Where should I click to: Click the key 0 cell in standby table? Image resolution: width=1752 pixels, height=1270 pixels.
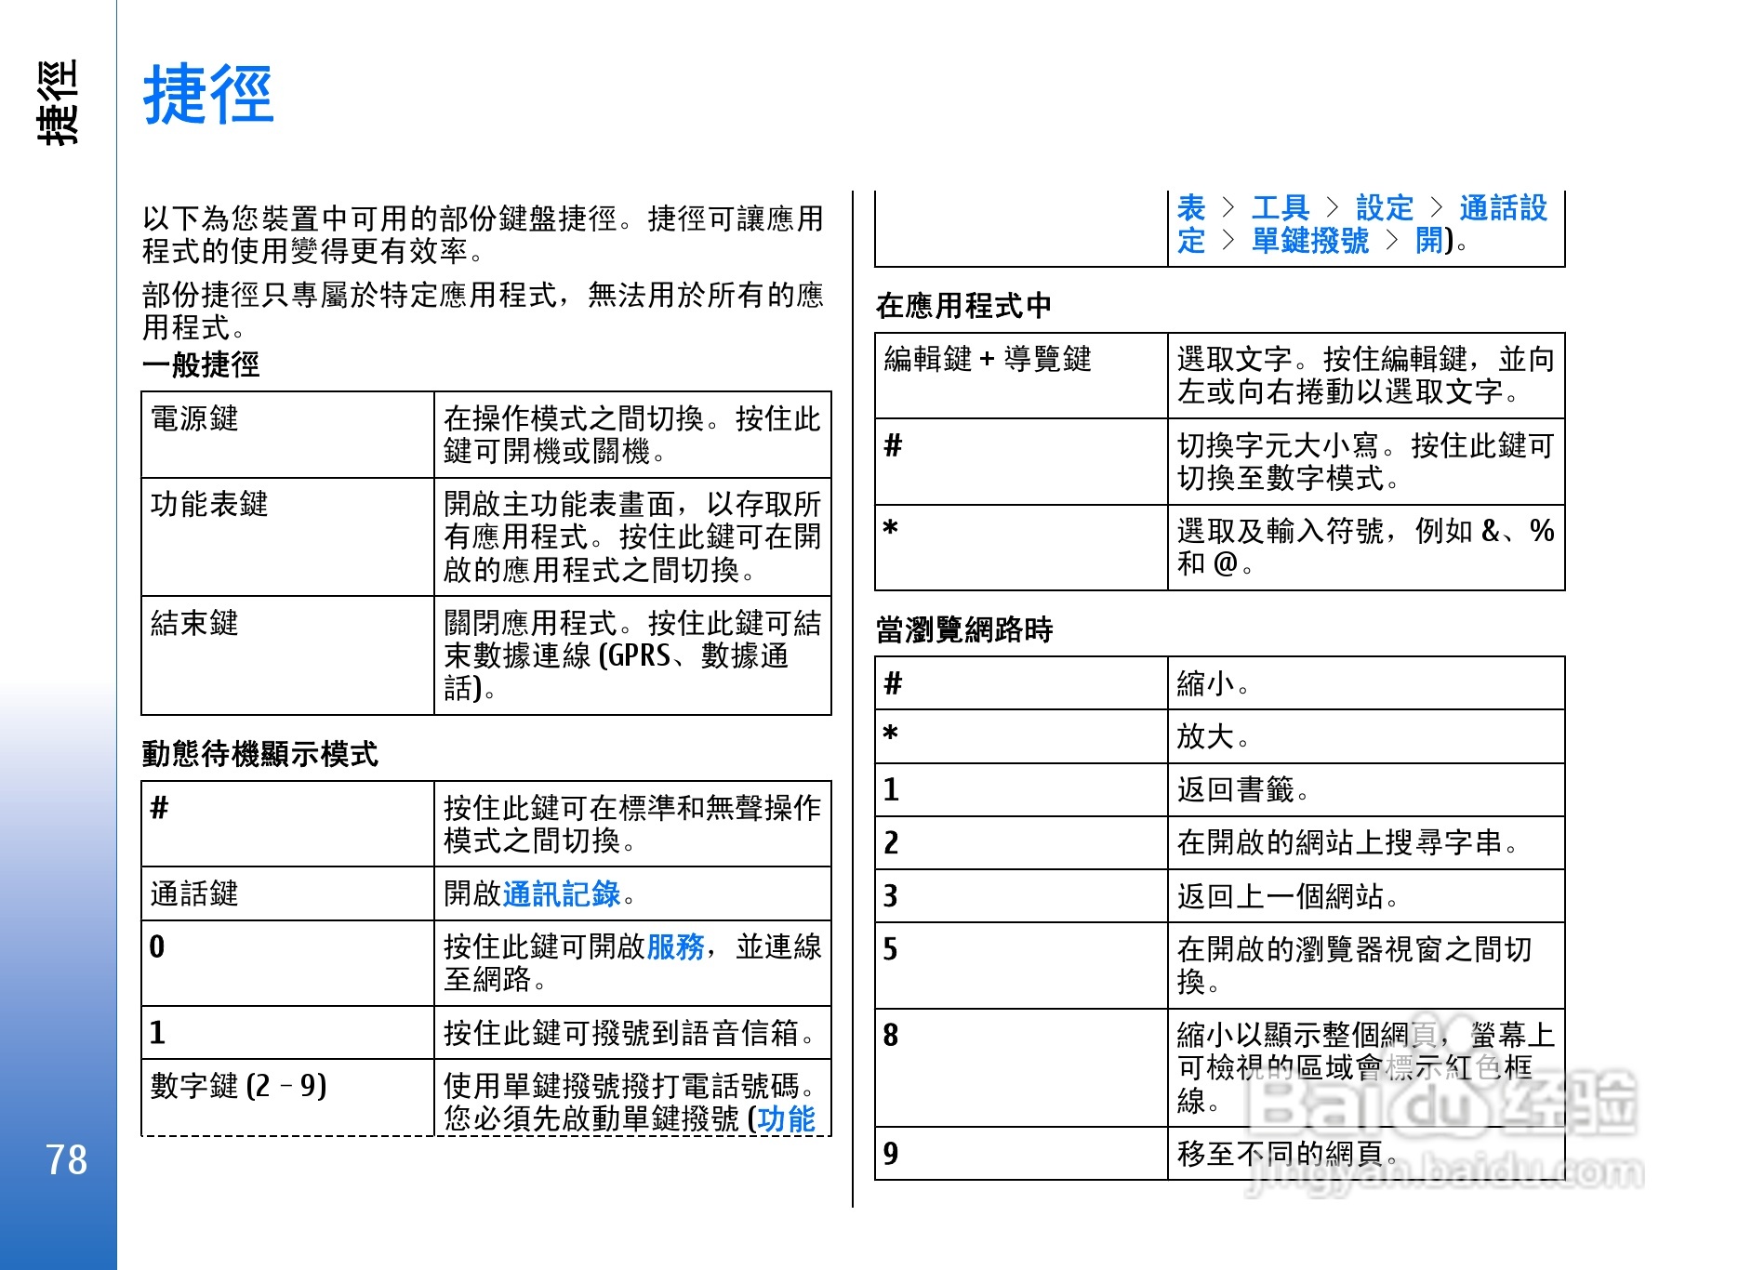[x=288, y=963]
